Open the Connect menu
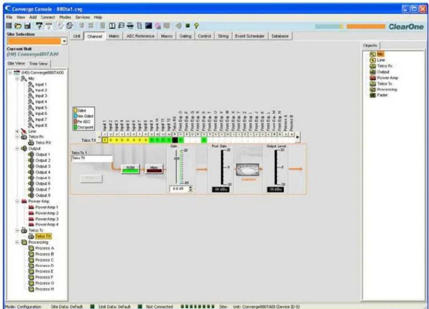 tap(48, 17)
